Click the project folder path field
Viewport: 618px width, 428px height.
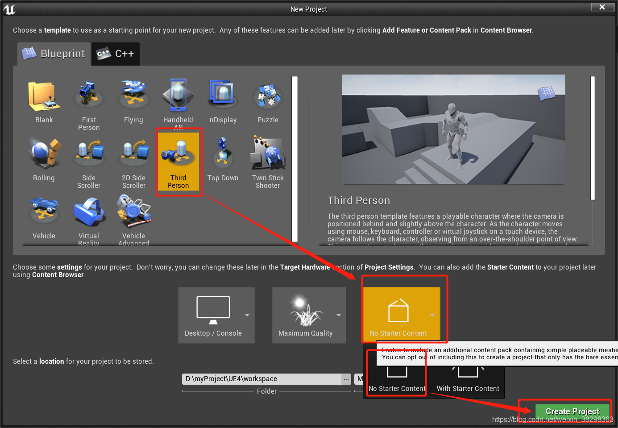tap(262, 379)
